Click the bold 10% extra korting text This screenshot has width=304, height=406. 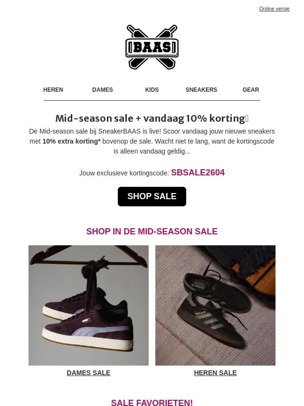71,141
